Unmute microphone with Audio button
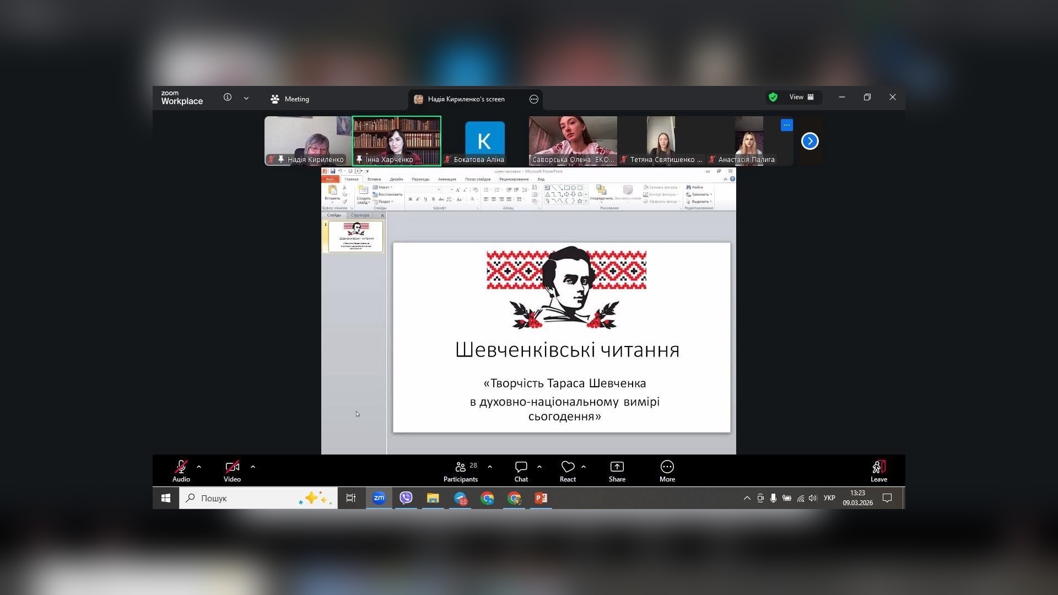This screenshot has height=595, width=1058. point(181,471)
